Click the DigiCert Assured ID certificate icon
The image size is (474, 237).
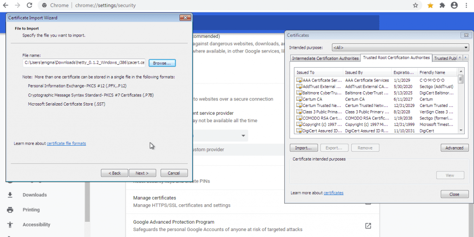pyautogui.click(x=299, y=130)
